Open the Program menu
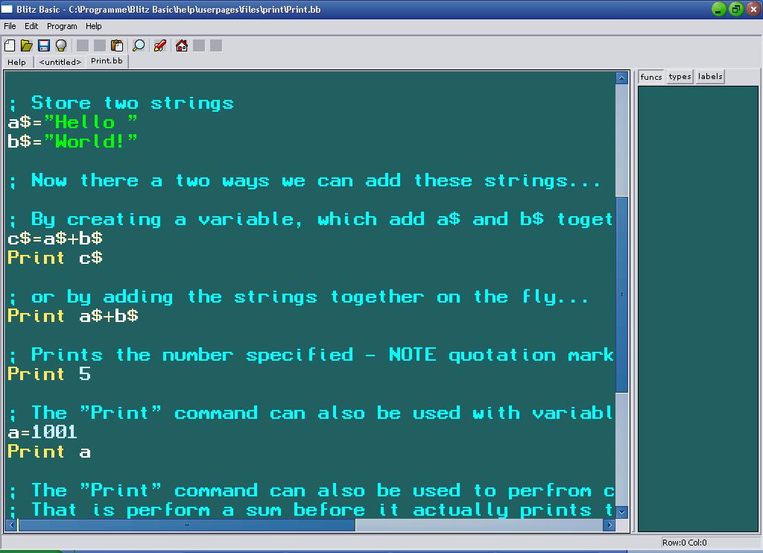 (x=62, y=26)
